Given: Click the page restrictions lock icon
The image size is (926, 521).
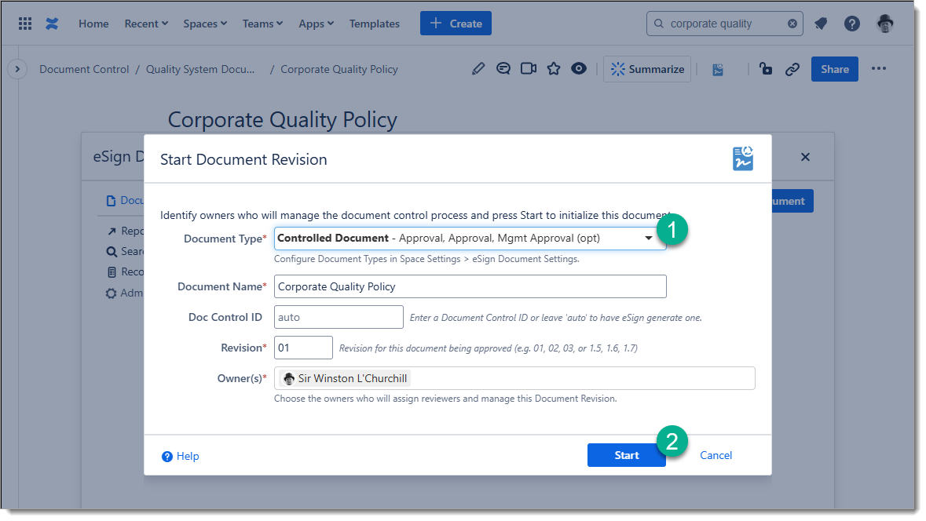Looking at the screenshot, I should (766, 69).
